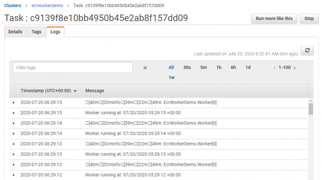Click the Run more like this button
This screenshot has height=180, width=322.
click(274, 19)
